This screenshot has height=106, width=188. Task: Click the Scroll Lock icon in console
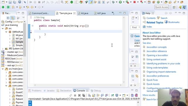pyautogui.click(x=94, y=95)
